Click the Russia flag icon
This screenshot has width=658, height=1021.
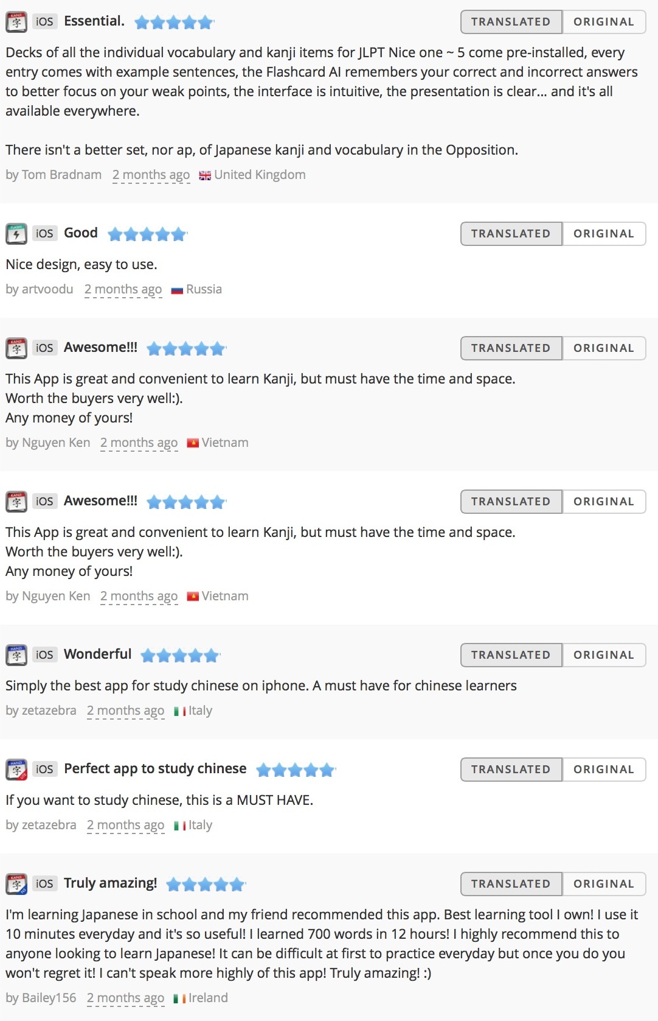click(177, 290)
